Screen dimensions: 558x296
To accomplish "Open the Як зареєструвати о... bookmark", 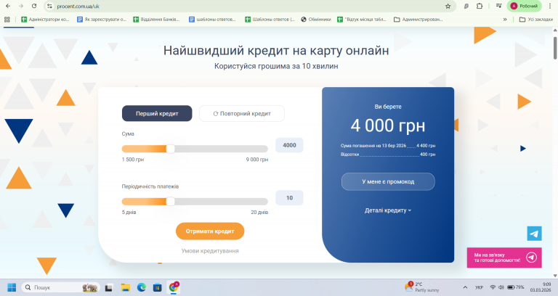I will point(102,20).
